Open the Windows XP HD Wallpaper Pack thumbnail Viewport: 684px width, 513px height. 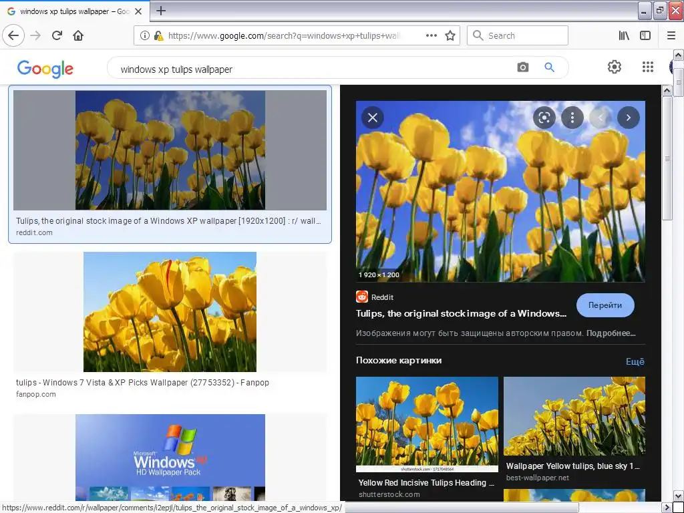pos(170,457)
